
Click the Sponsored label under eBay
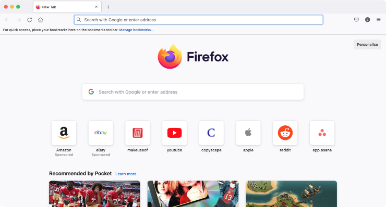pyautogui.click(x=101, y=155)
